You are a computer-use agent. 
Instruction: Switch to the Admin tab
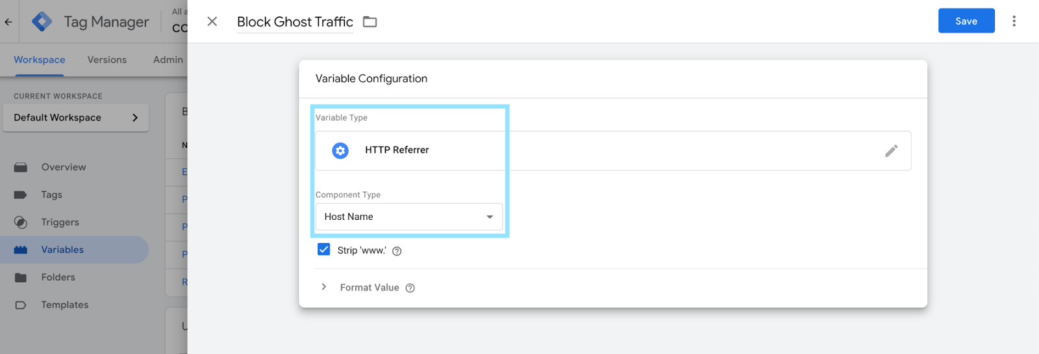pyautogui.click(x=168, y=60)
